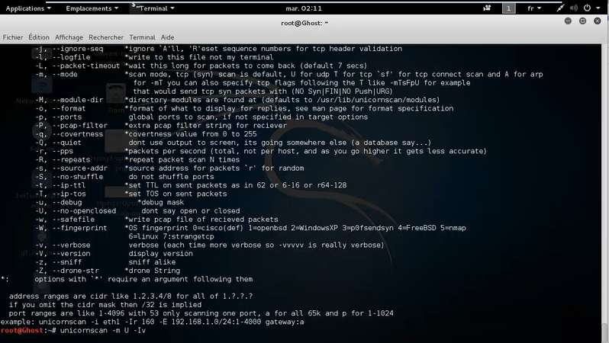
Task: Open the Fichier menu
Action: click(13, 37)
